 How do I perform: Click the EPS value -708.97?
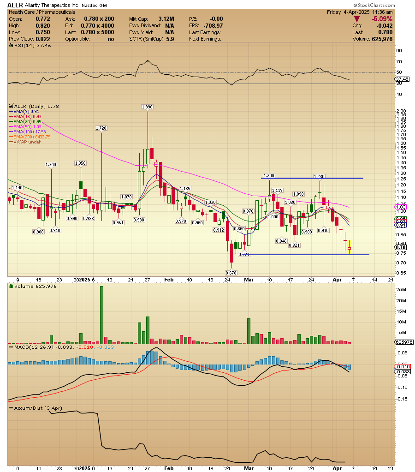pyautogui.click(x=213, y=26)
